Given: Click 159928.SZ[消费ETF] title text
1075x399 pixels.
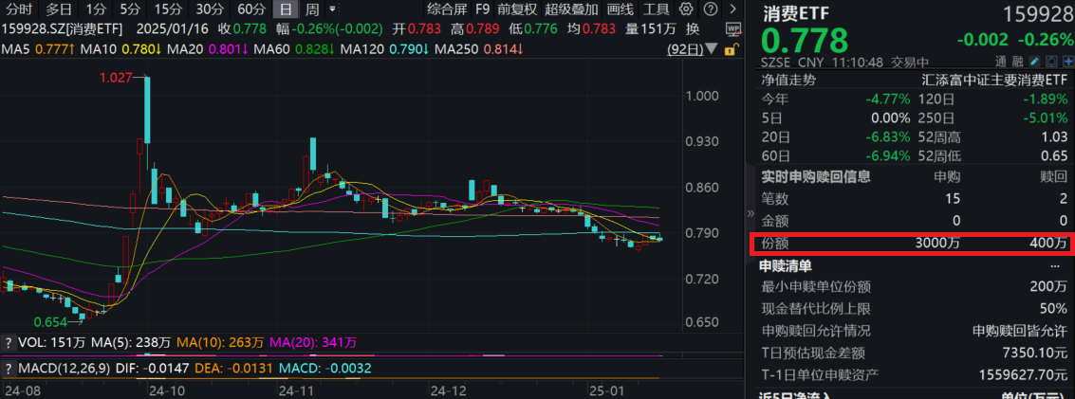Looking at the screenshot, I should (x=62, y=29).
